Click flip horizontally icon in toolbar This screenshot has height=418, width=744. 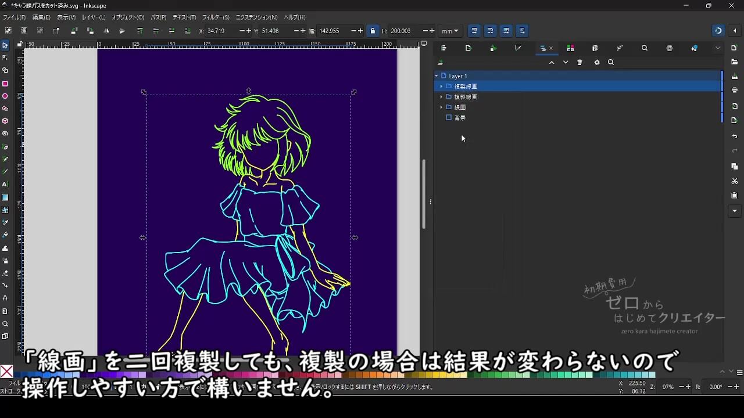pos(106,31)
